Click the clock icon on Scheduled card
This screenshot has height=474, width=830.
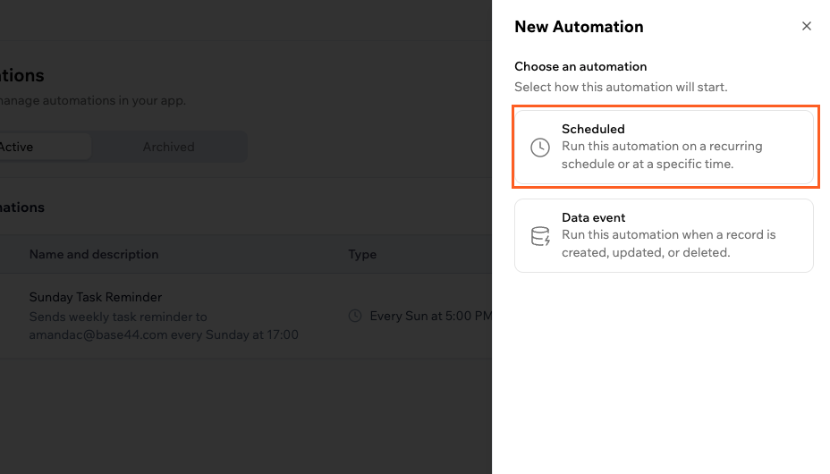540,147
